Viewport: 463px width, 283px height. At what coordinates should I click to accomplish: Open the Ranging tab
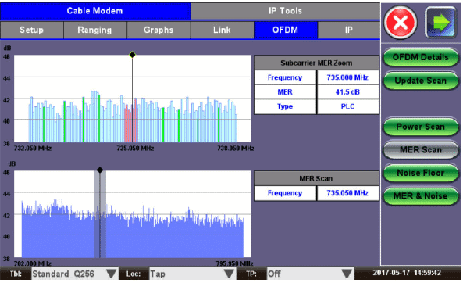[94, 30]
